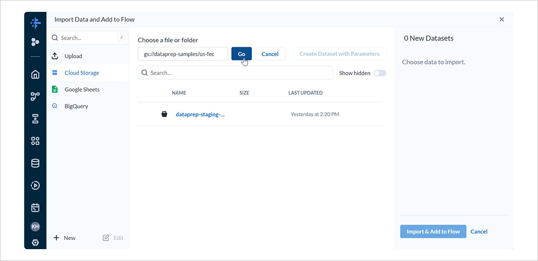Click 'Choose data to import.' text
The height and width of the screenshot is (261, 538).
(x=433, y=62)
